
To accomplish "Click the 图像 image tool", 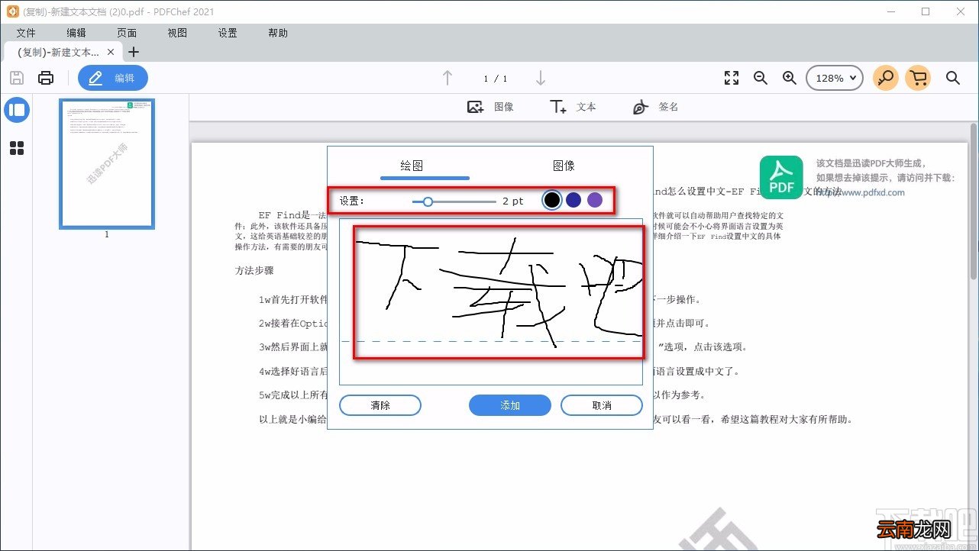I will (x=490, y=107).
